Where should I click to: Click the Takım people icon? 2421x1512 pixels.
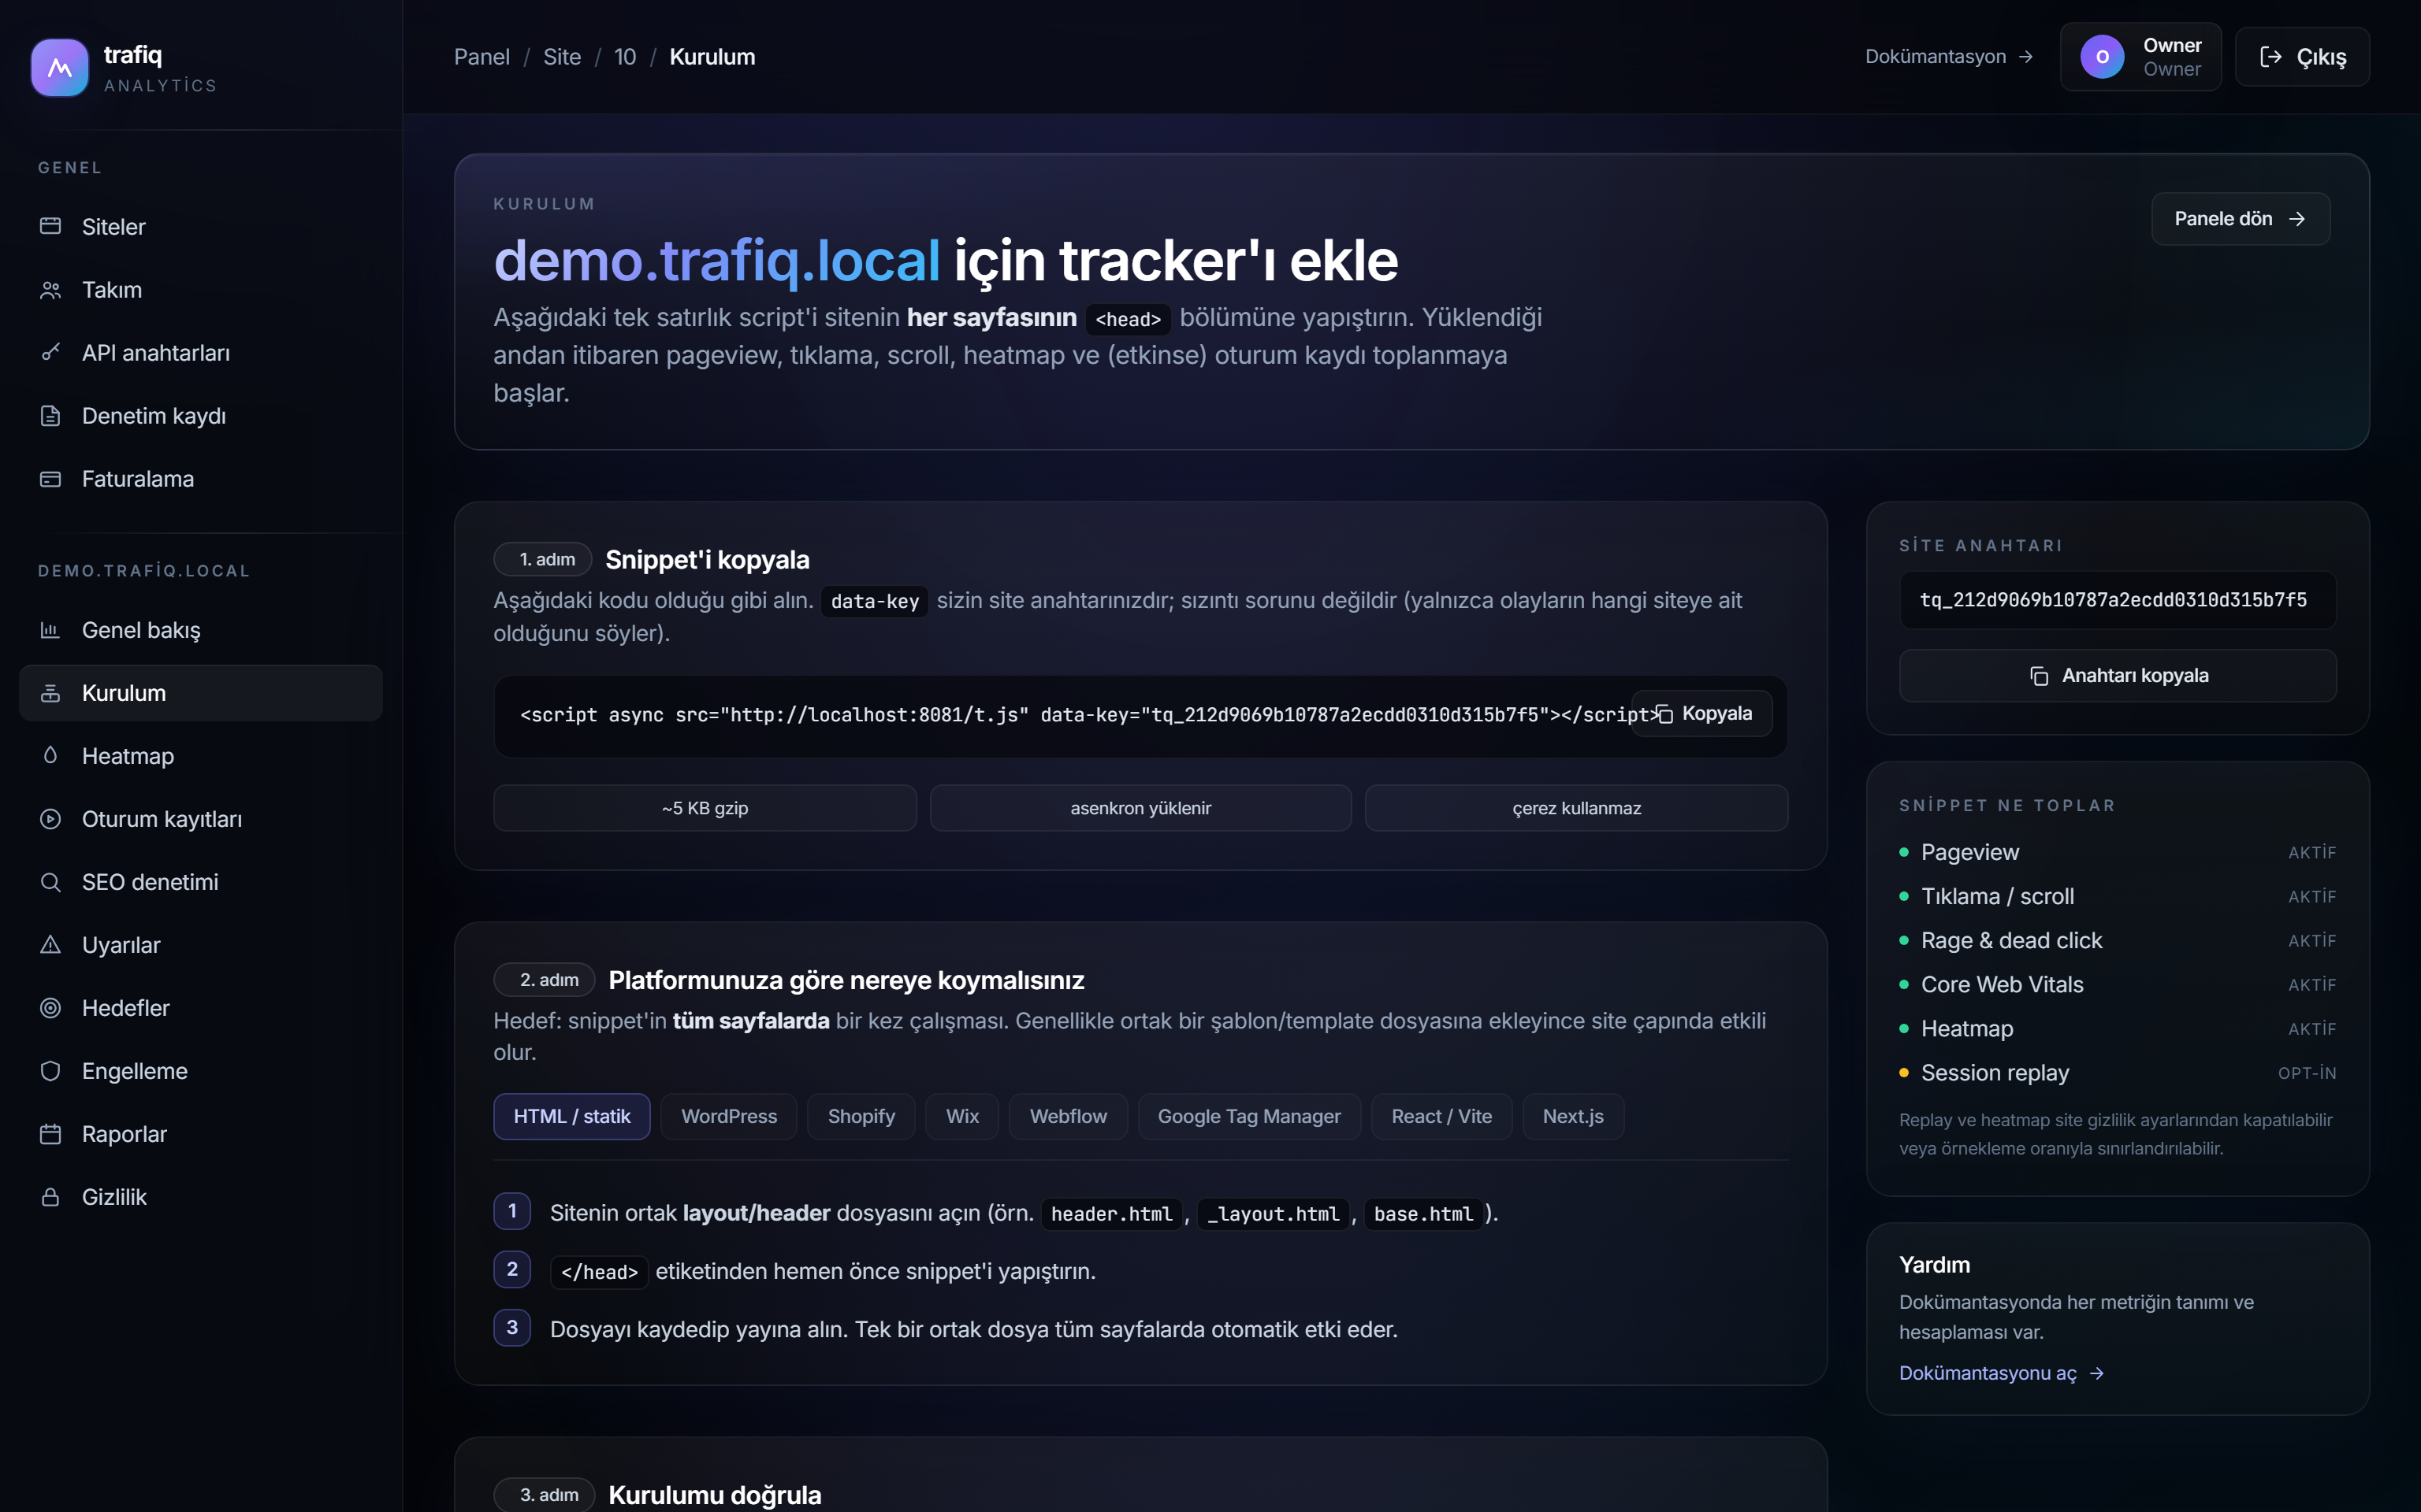point(50,290)
